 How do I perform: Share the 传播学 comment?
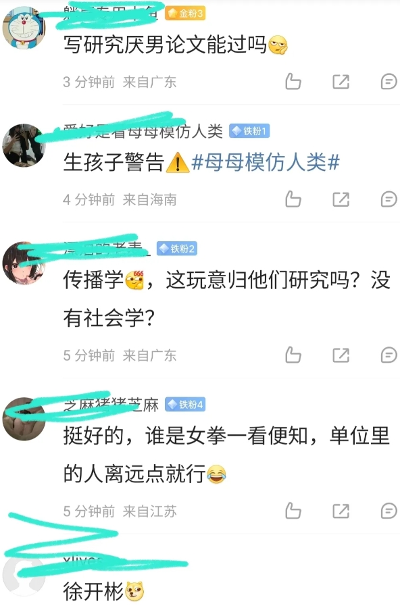(341, 355)
